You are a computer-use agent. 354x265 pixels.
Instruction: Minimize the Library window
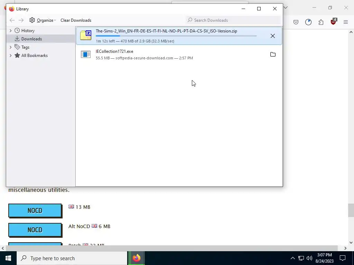(243, 9)
